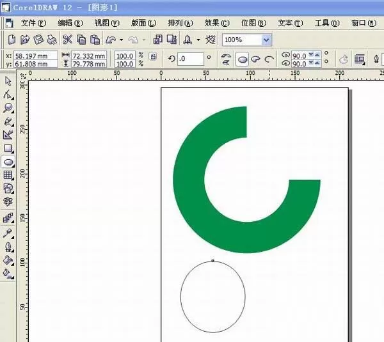Open the 文本(T) menu

291,23
